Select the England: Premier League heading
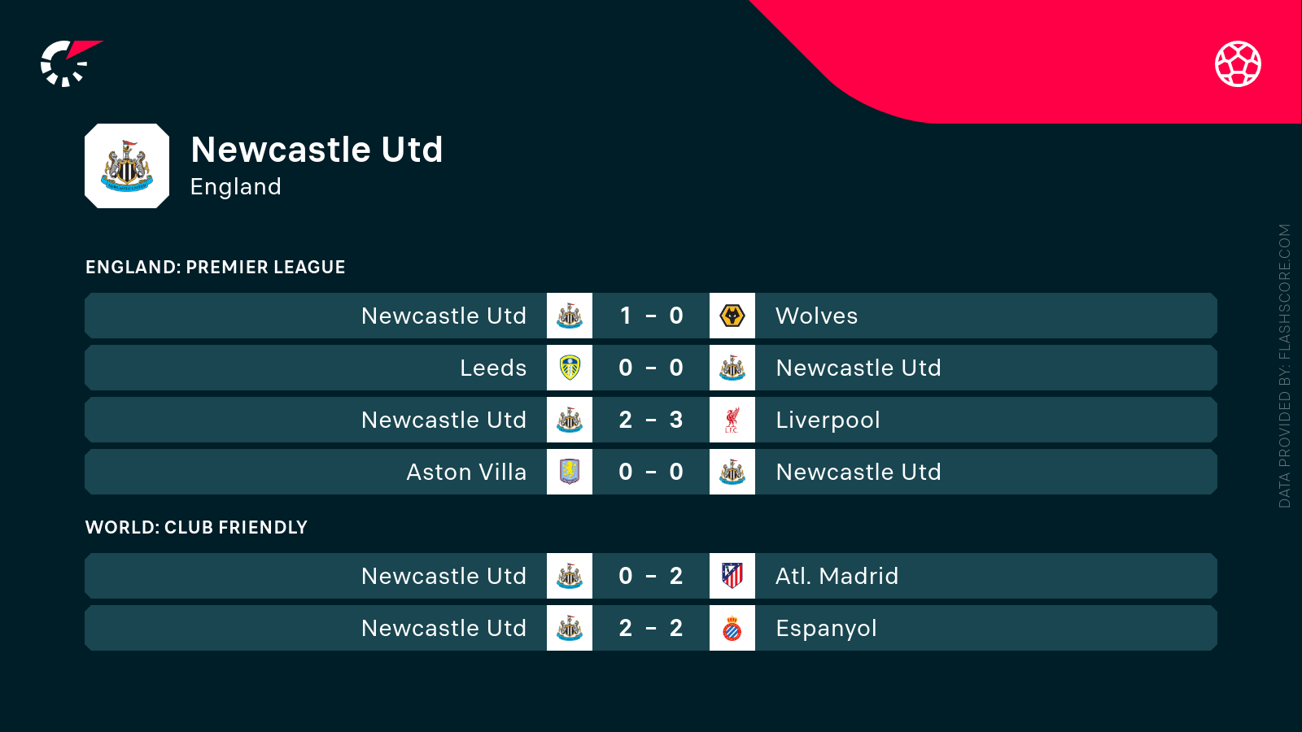This screenshot has width=1302, height=732. coord(216,268)
